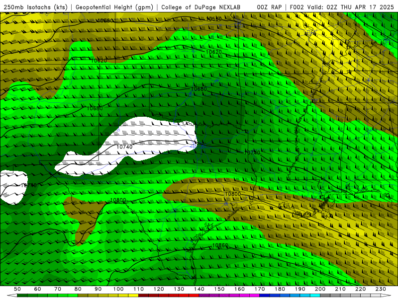The height and width of the screenshot is (298, 398).
Task: Select the 140 value on the color scale
Action: click(199, 289)
